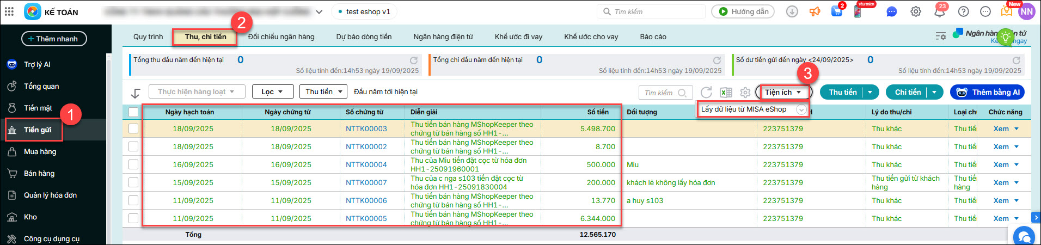1041x245 pixels.
Task: Click the shopping cart icon in header
Action: 837,11
